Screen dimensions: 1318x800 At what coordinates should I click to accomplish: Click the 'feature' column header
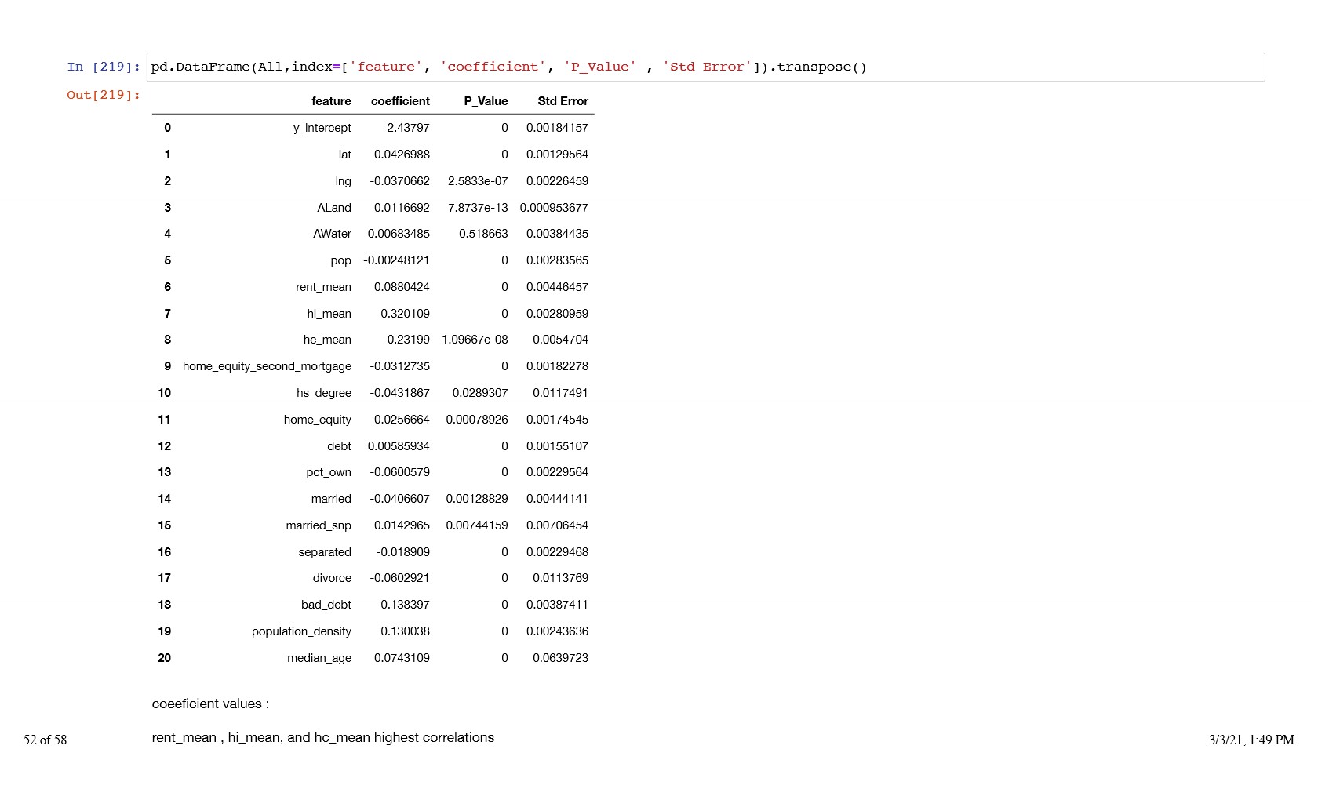331,101
